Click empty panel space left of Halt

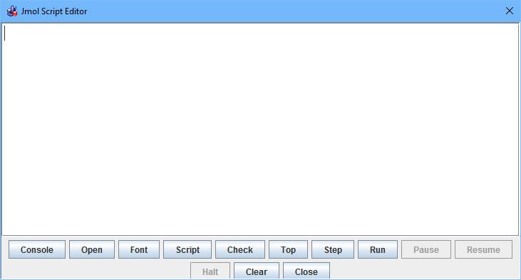click(96, 271)
